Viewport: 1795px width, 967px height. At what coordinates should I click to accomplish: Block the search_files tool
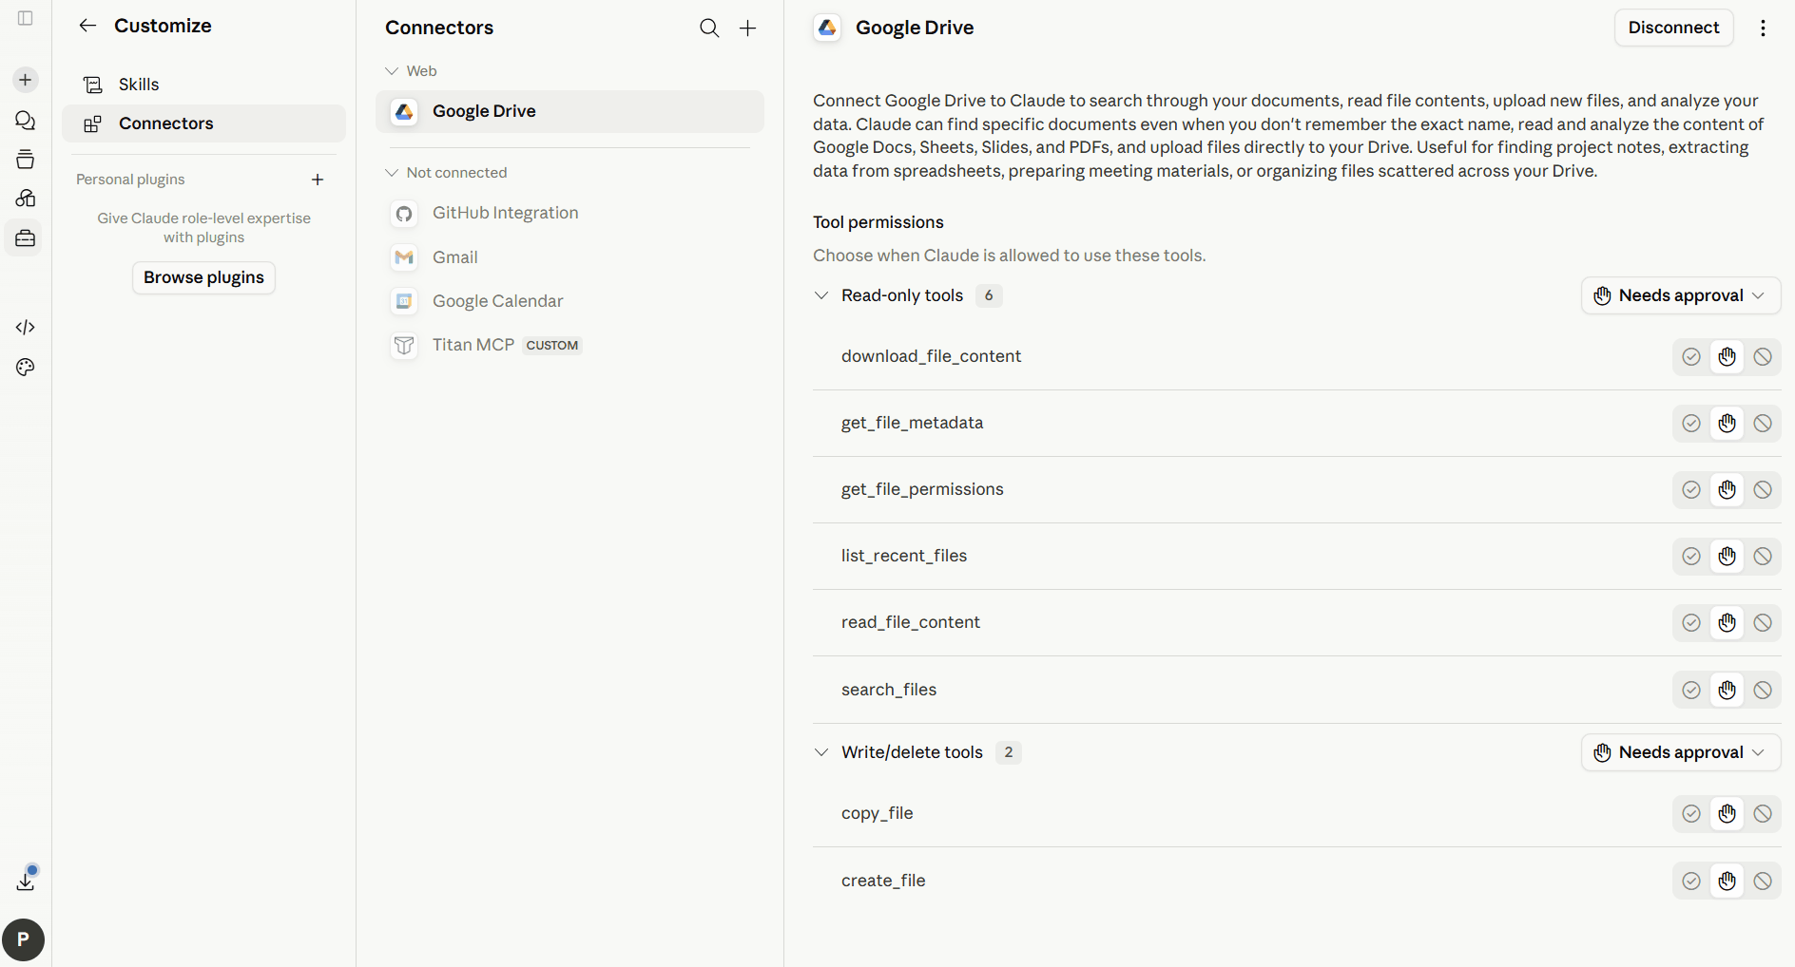(x=1763, y=691)
